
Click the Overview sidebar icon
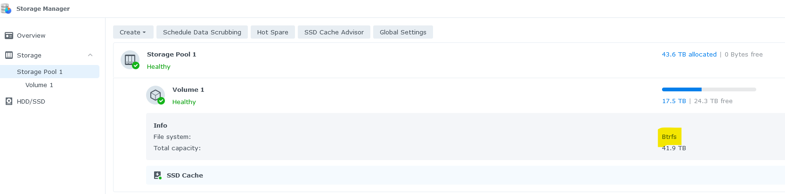point(8,36)
